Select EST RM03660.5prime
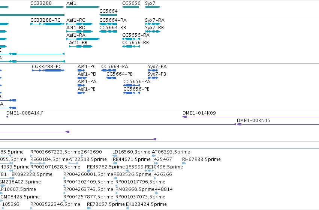 point(135,189)
